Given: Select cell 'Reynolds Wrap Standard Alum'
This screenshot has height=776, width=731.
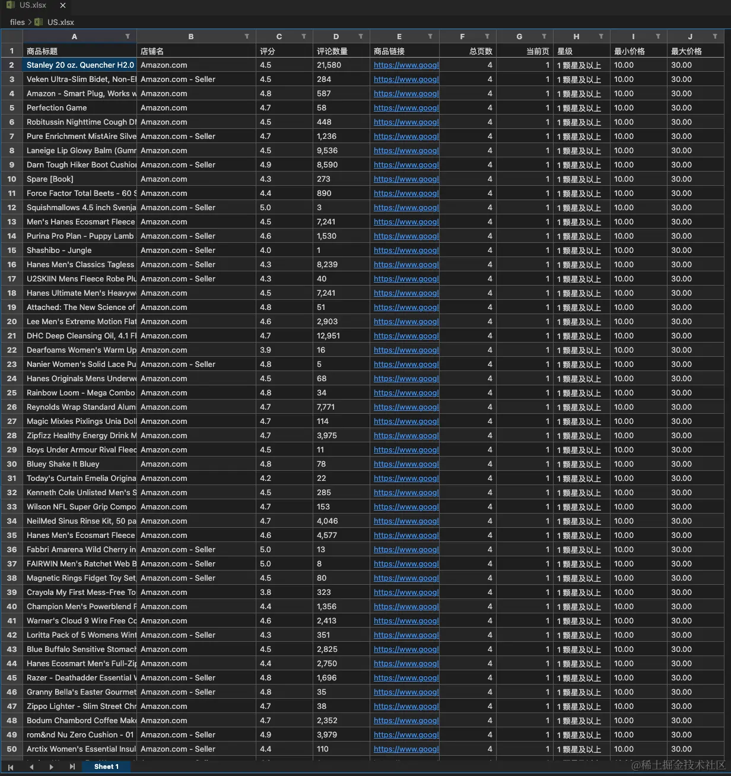Looking at the screenshot, I should [80, 407].
